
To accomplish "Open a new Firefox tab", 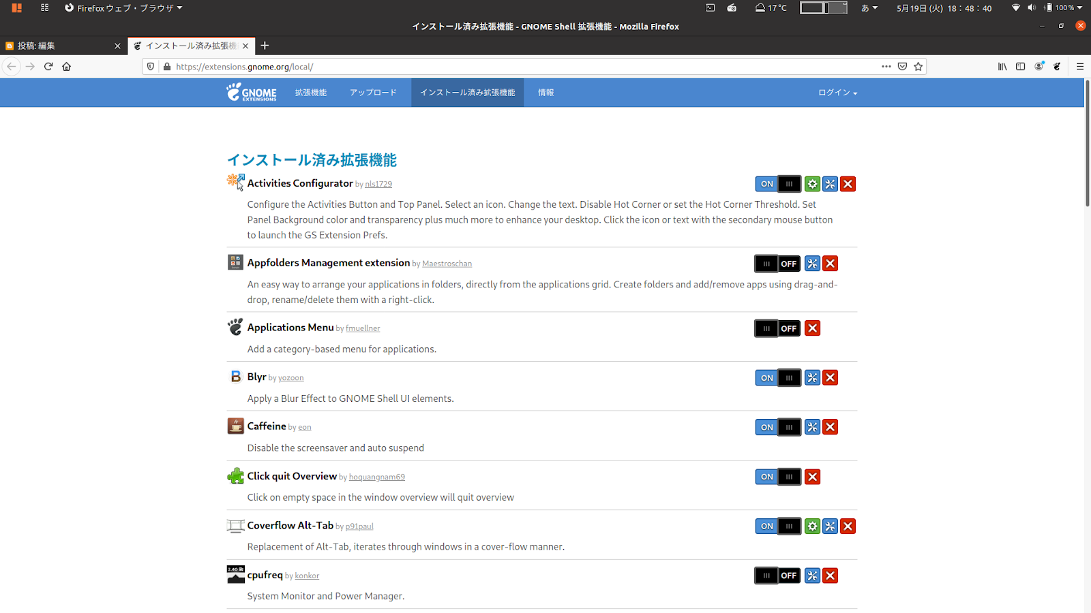I will [x=265, y=46].
